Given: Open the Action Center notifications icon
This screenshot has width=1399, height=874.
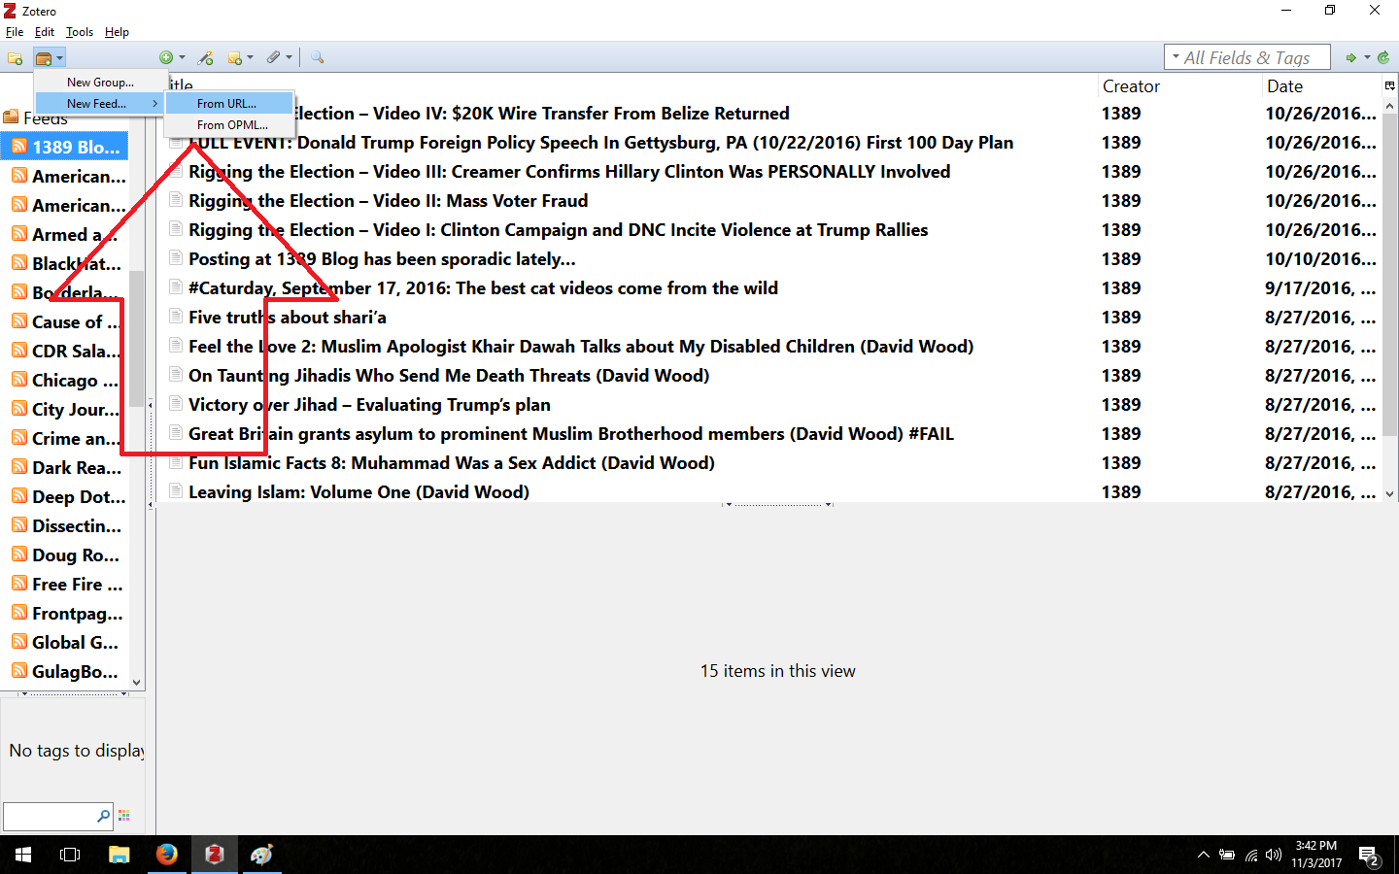Looking at the screenshot, I should (x=1370, y=857).
